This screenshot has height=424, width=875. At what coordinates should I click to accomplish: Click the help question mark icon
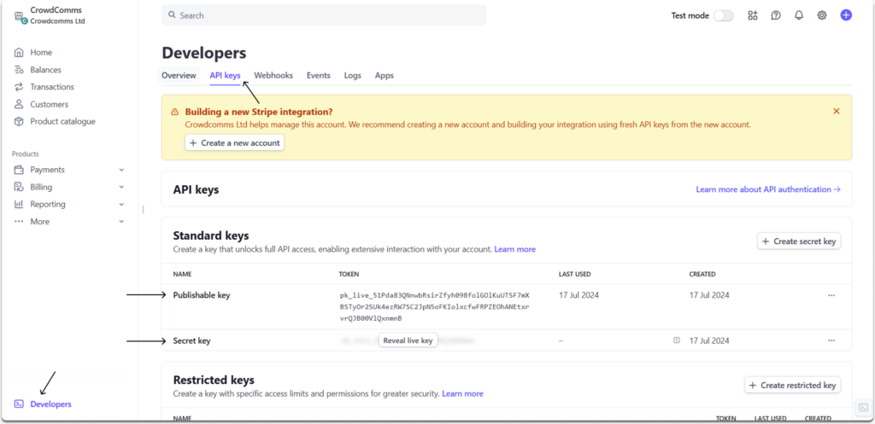click(776, 15)
